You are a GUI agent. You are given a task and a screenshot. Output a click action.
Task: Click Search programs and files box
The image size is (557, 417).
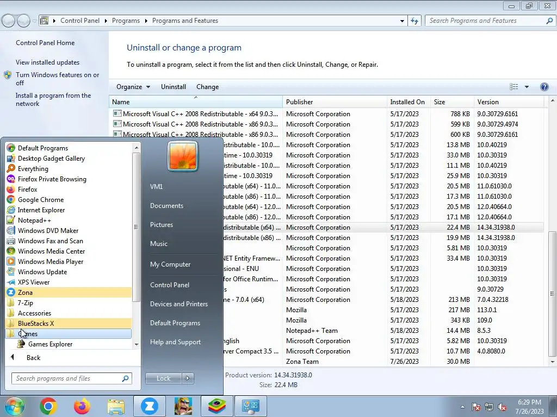(72, 378)
